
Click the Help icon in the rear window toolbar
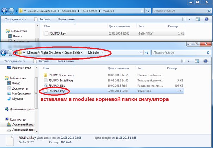[x=207, y=19]
